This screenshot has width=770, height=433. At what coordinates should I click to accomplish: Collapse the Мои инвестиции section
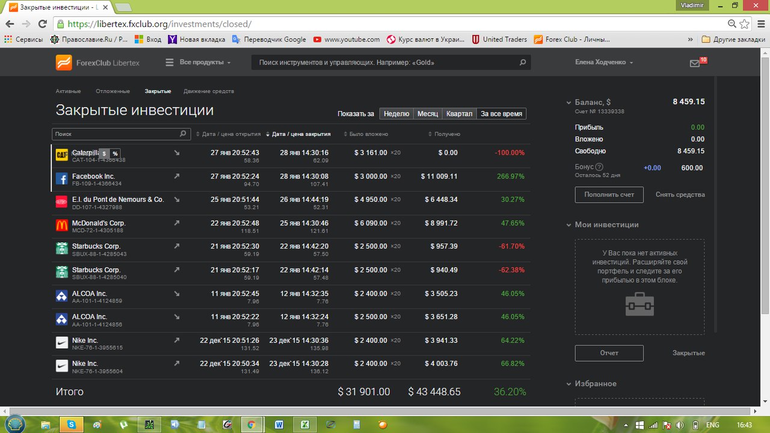[569, 225]
